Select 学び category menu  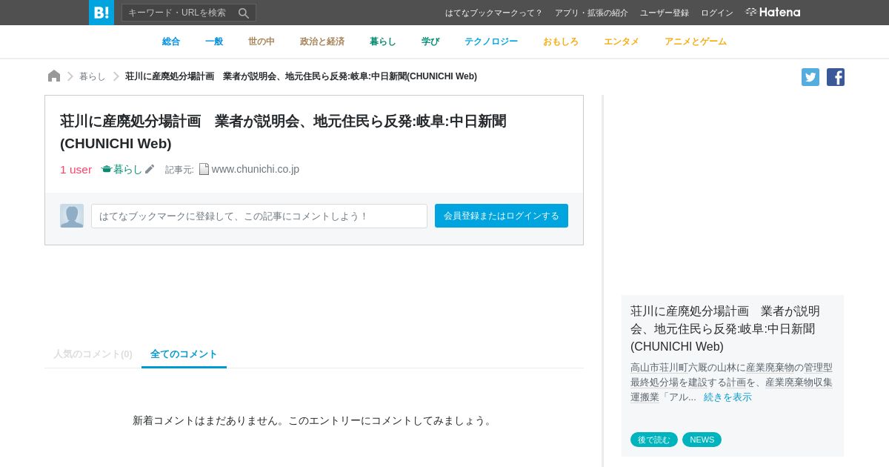coord(430,42)
